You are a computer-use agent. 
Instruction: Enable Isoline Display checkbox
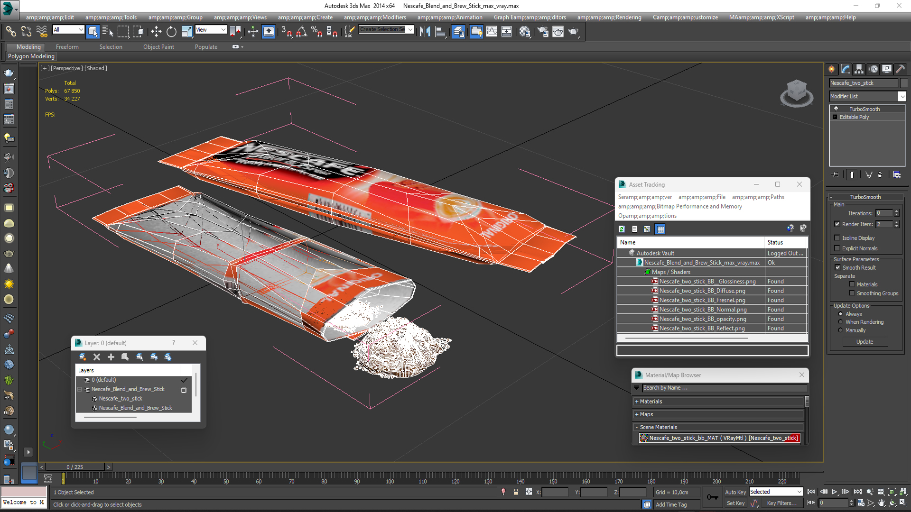(x=837, y=238)
